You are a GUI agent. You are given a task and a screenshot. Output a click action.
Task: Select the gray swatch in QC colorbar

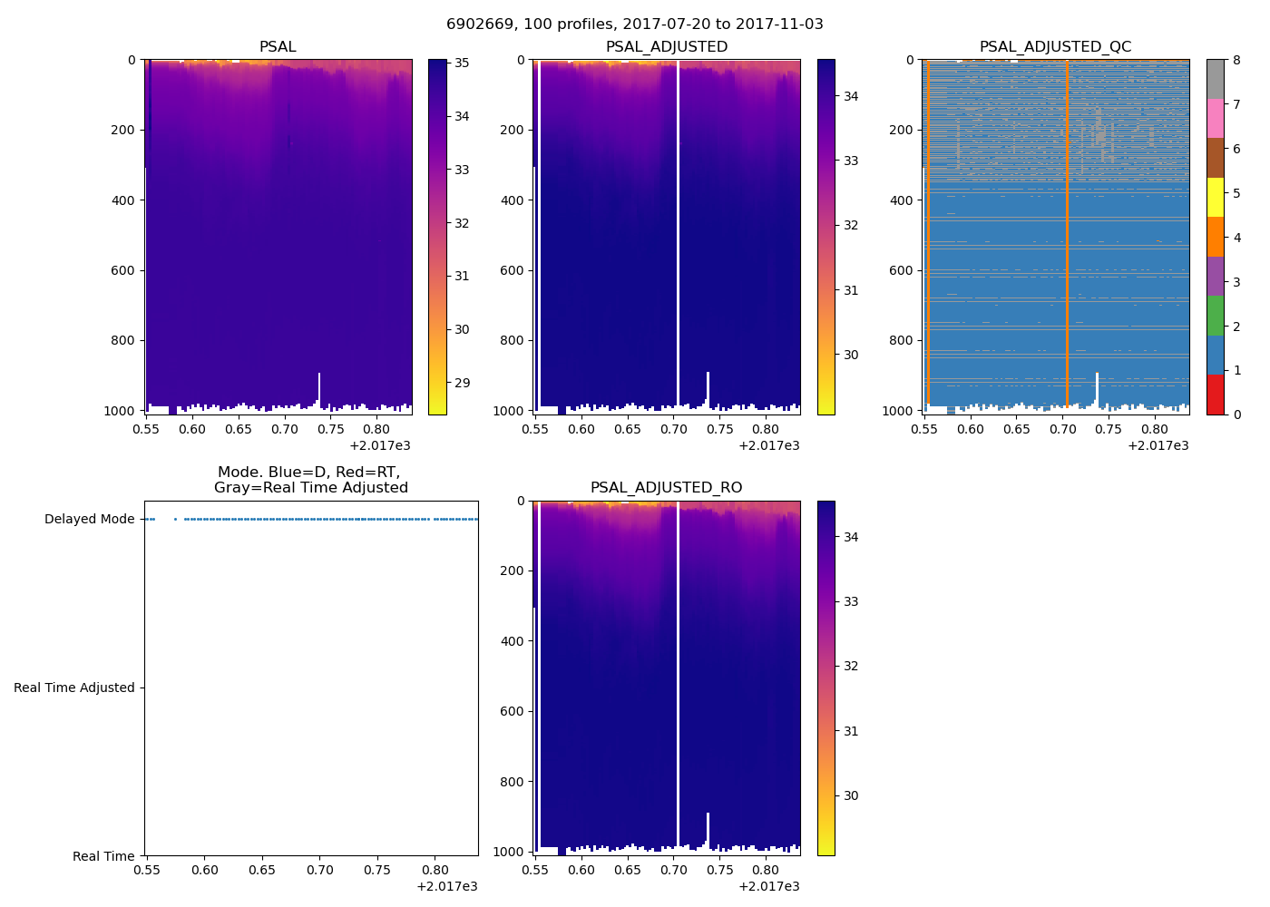tap(1216, 79)
